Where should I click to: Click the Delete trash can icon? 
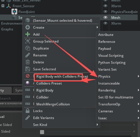[28, 62]
